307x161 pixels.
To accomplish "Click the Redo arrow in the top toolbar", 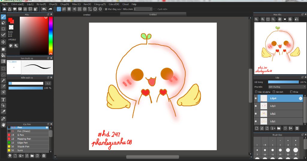I will click(50, 9).
